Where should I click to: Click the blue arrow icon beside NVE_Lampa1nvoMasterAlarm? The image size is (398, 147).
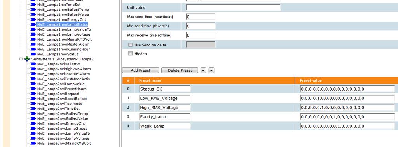(x=33, y=44)
